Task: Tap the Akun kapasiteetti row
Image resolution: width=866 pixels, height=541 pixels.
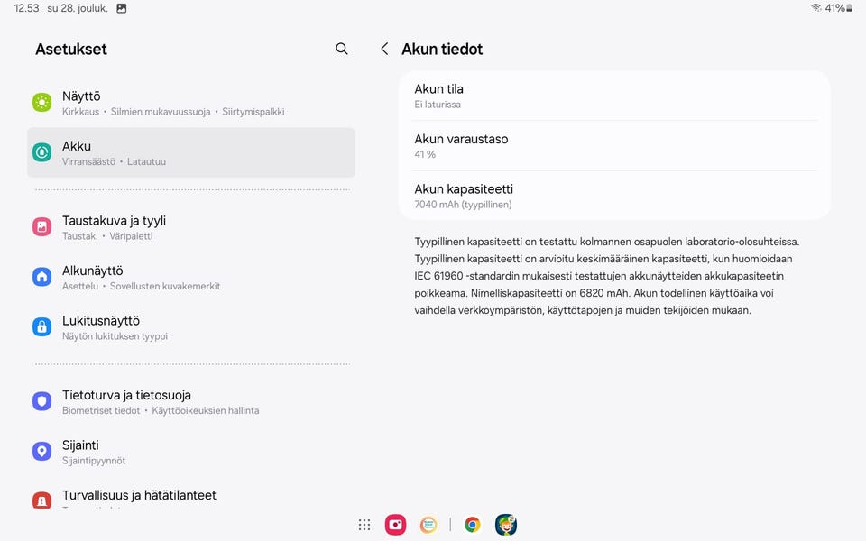Action: point(614,196)
